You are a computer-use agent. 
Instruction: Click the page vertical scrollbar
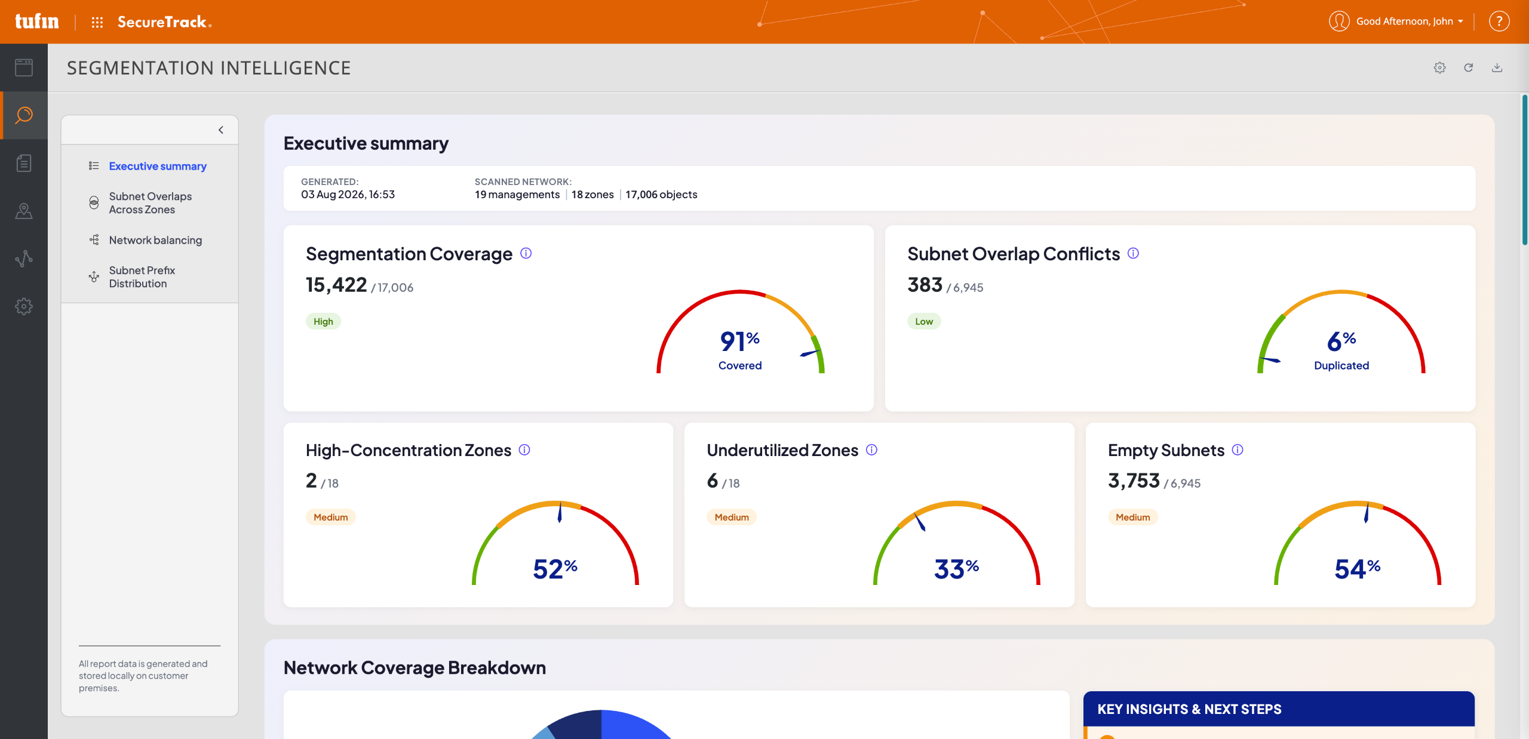pos(1524,170)
